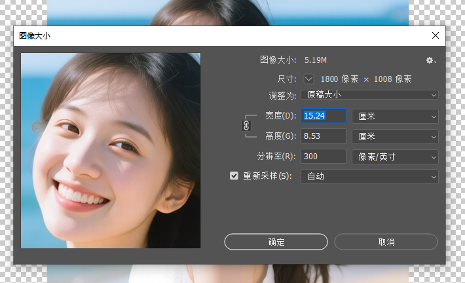
Task: Click the 1008 像素 dimension text
Action: point(393,79)
